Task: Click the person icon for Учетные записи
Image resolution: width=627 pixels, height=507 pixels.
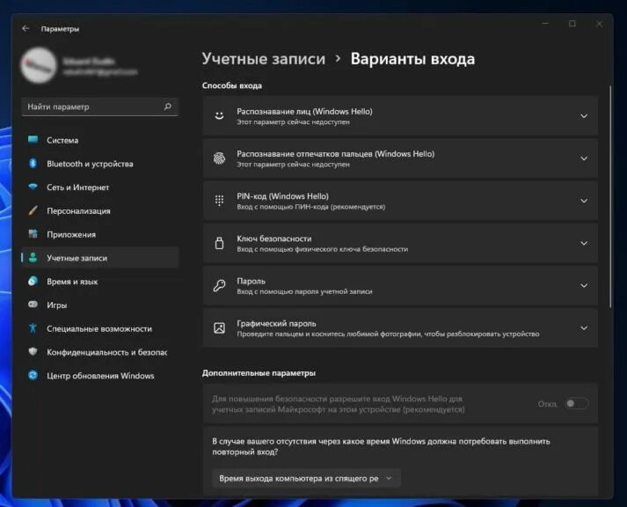Action: click(x=33, y=258)
